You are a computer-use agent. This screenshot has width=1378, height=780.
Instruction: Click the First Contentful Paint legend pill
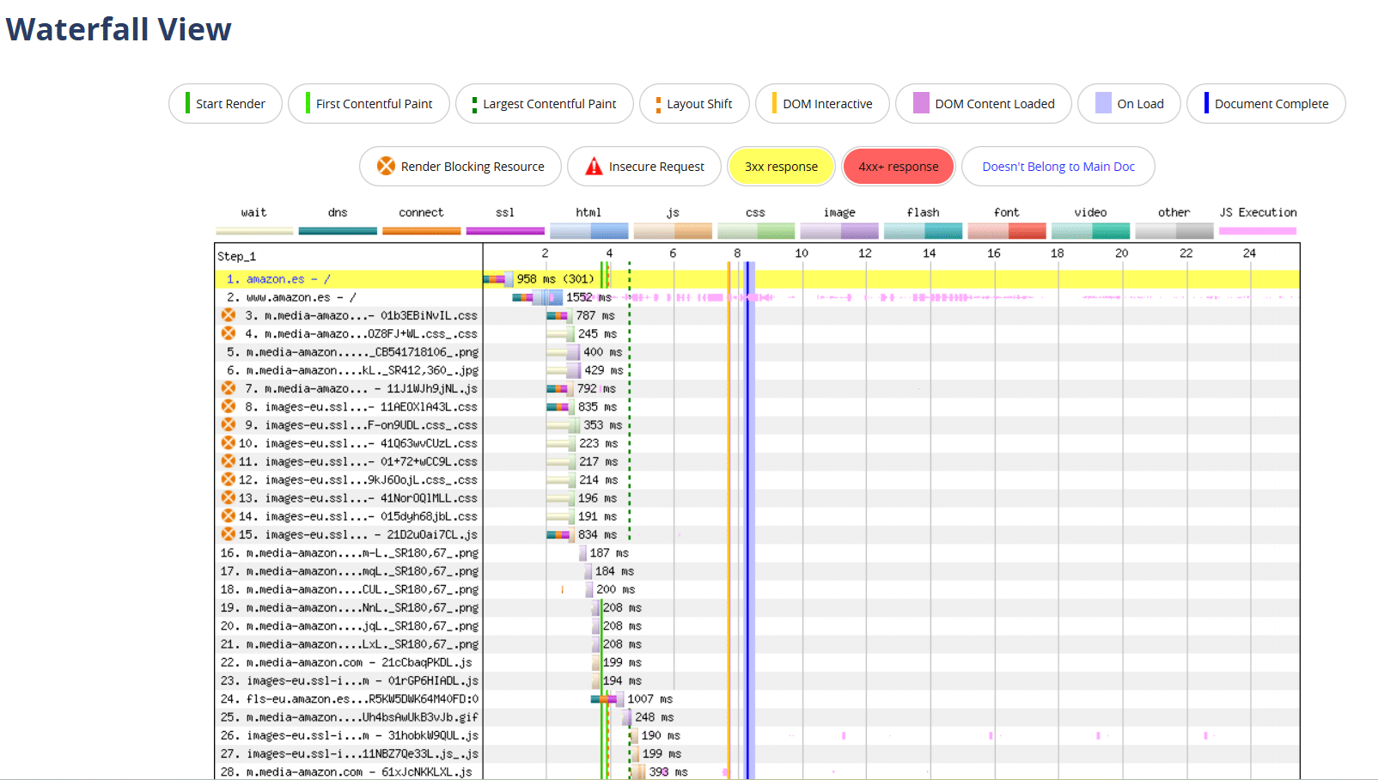coord(369,104)
